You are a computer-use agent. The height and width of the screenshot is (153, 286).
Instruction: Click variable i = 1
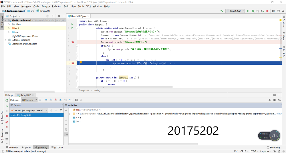[77, 122]
